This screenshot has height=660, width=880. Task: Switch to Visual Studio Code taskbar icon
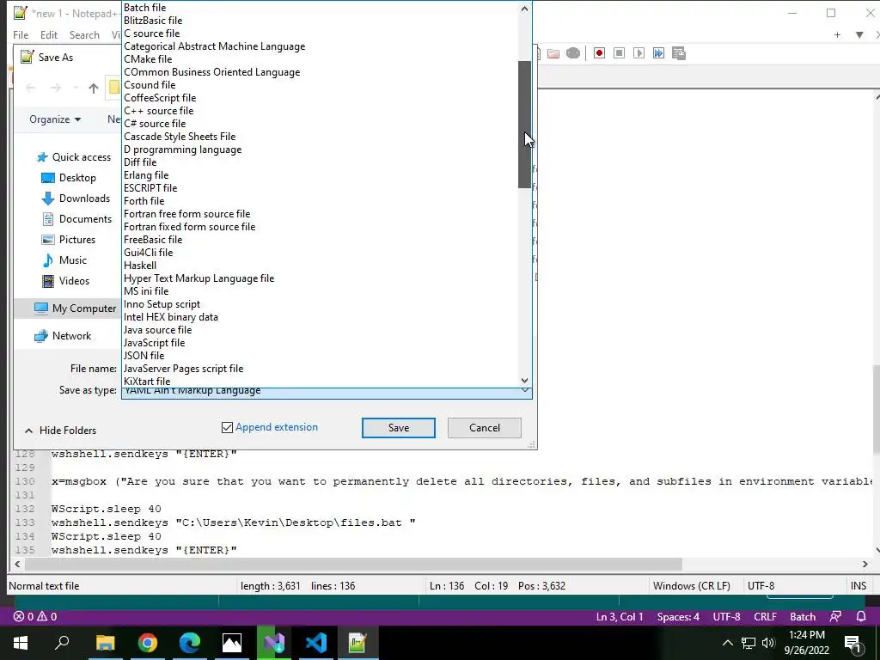pyautogui.click(x=316, y=643)
